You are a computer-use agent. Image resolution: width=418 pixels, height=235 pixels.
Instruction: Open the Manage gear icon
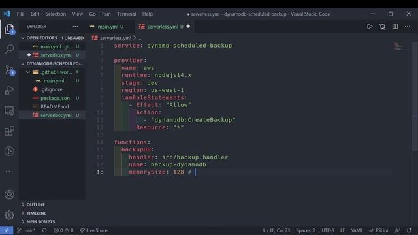pos(9,215)
